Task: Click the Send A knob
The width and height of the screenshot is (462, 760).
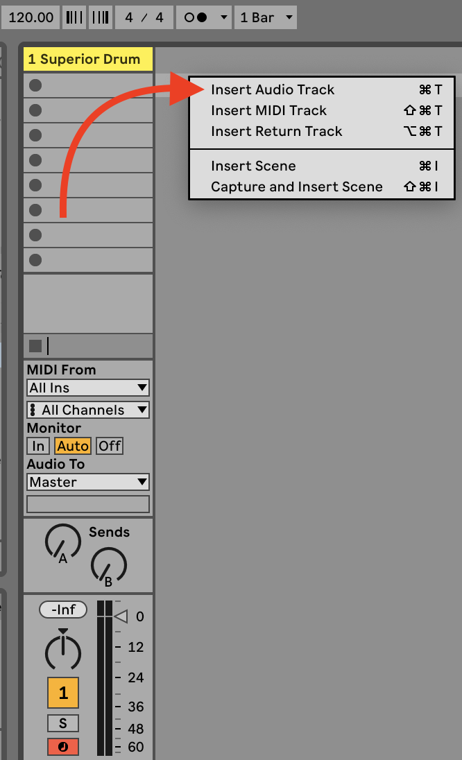Action: (x=62, y=542)
